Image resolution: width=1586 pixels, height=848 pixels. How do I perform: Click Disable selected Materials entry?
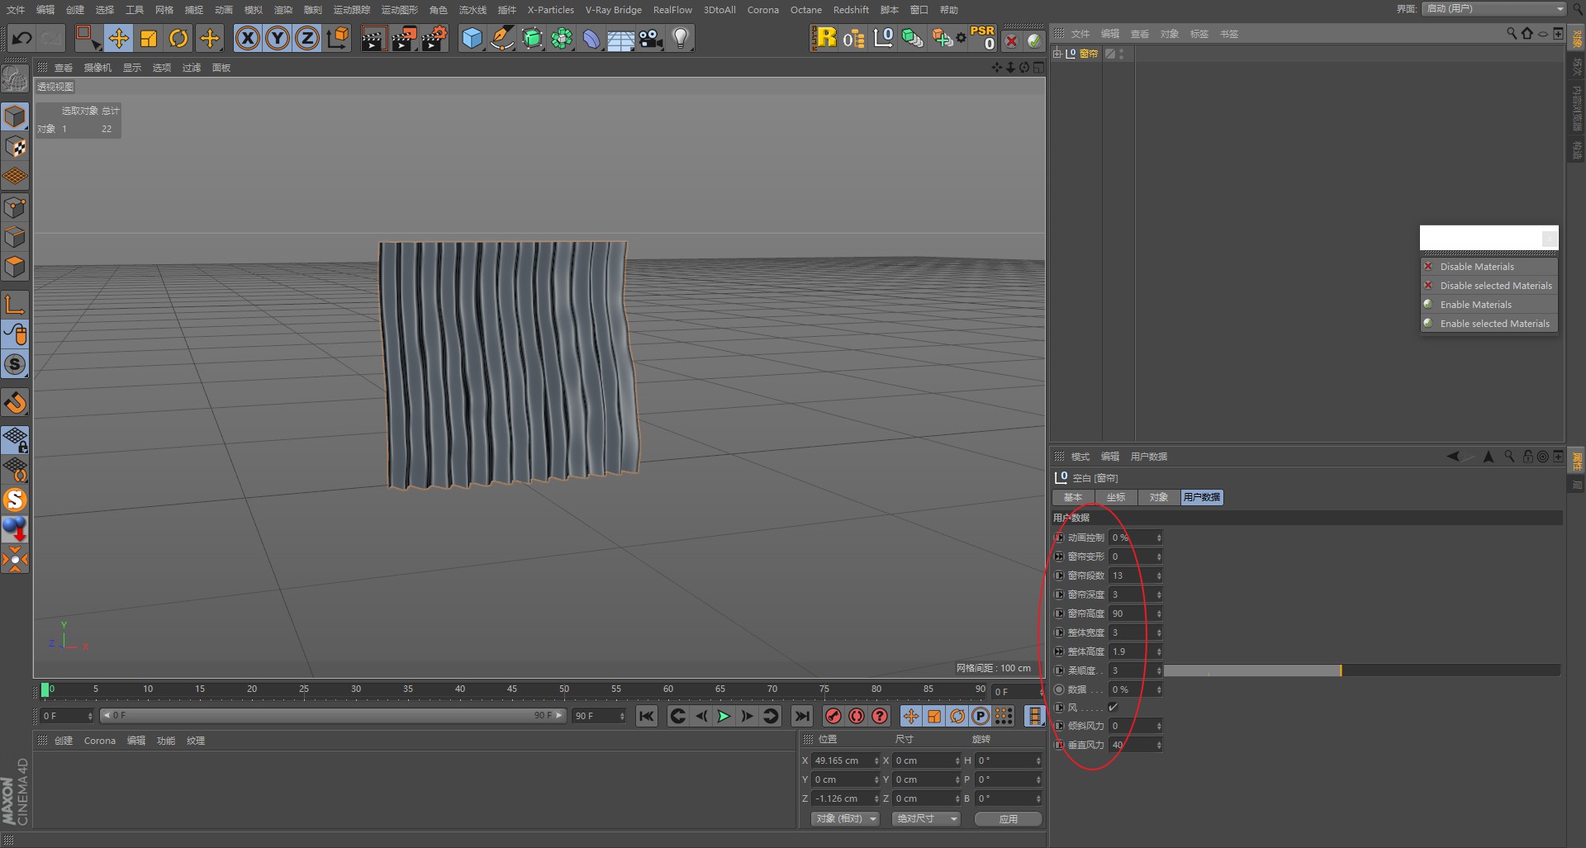pyautogui.click(x=1495, y=286)
